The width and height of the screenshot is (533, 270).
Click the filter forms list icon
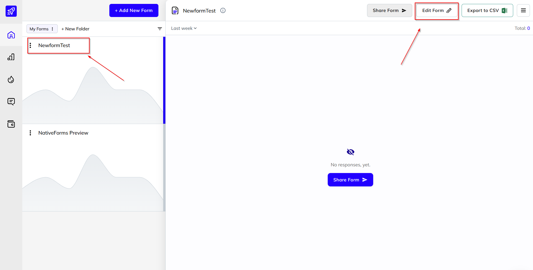click(160, 29)
